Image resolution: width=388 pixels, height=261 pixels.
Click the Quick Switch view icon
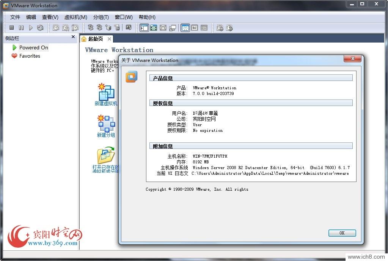[x=163, y=28]
